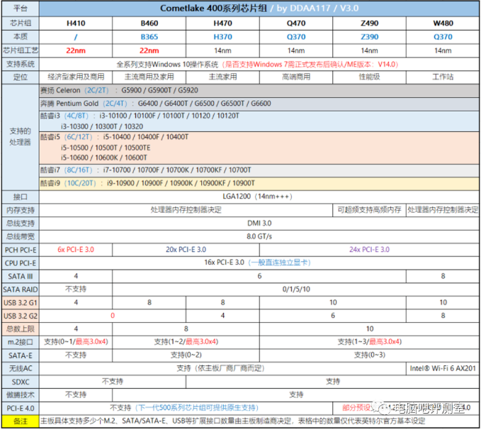
Task: Select the 性能级 cell
Action: pyautogui.click(x=369, y=77)
